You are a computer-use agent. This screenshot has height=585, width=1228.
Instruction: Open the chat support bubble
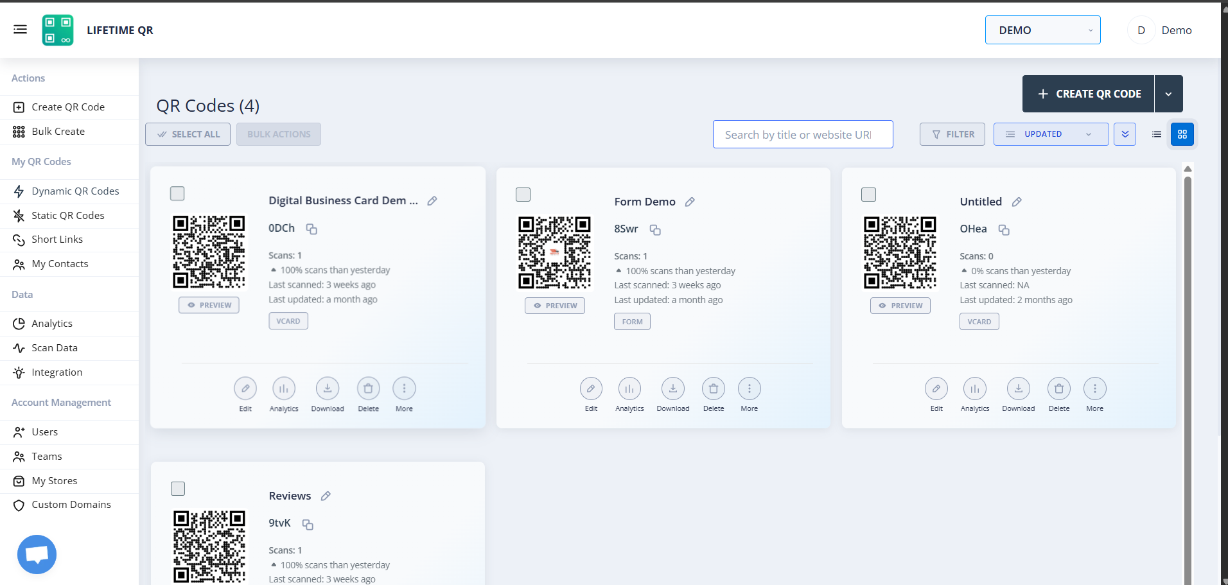[x=37, y=554]
